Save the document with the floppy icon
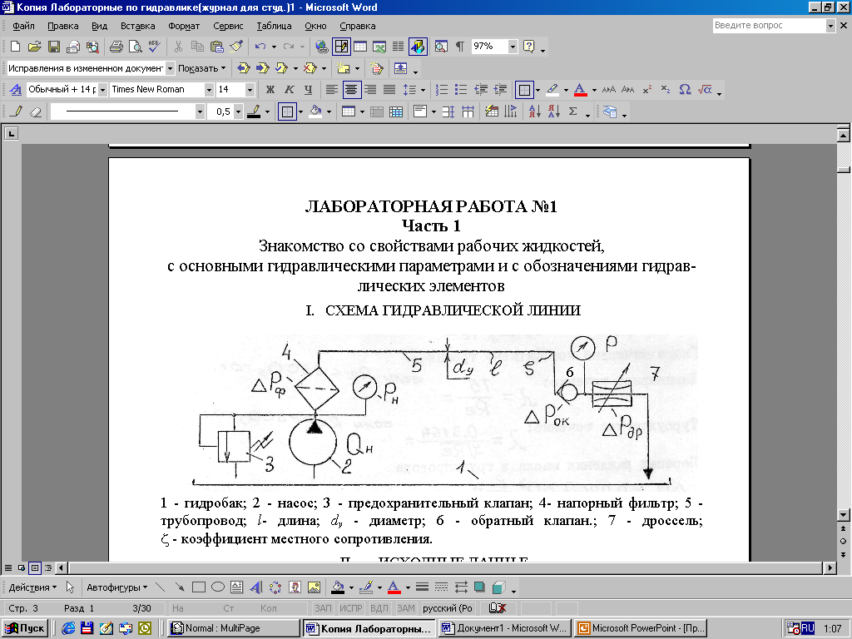Screen dimensions: 852x639 tap(54, 47)
